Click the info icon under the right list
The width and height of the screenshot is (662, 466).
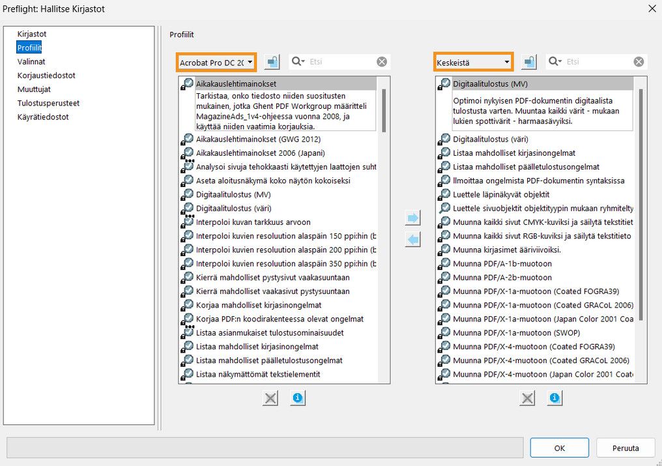pos(554,398)
